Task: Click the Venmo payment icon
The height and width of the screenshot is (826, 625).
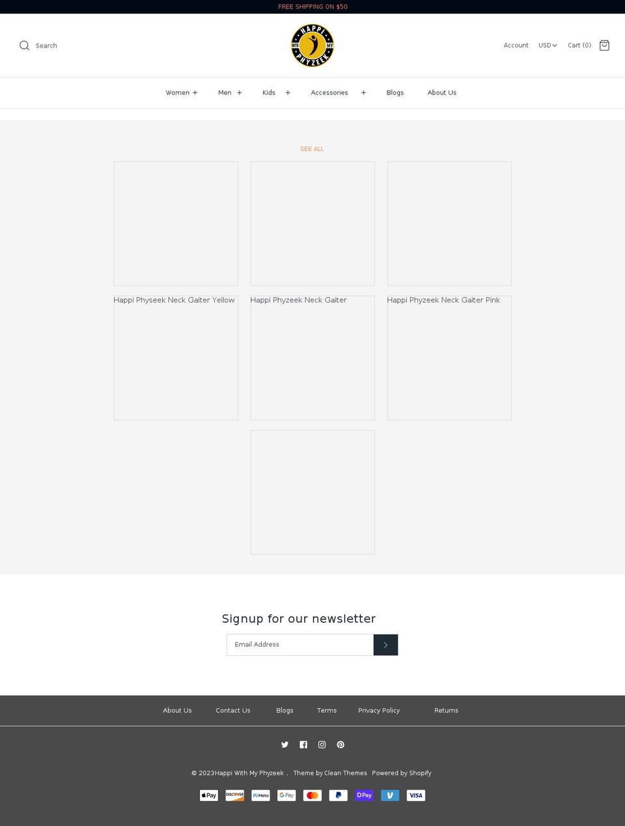Action: (390, 795)
